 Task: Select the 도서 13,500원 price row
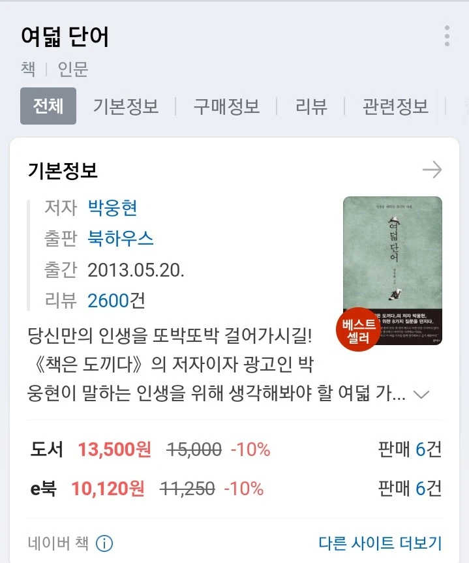coord(234,449)
